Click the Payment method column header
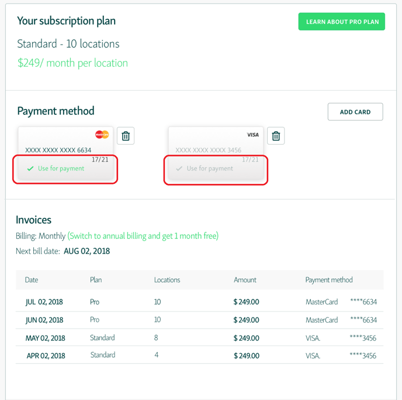Screen dimensions: 402x400 329,280
